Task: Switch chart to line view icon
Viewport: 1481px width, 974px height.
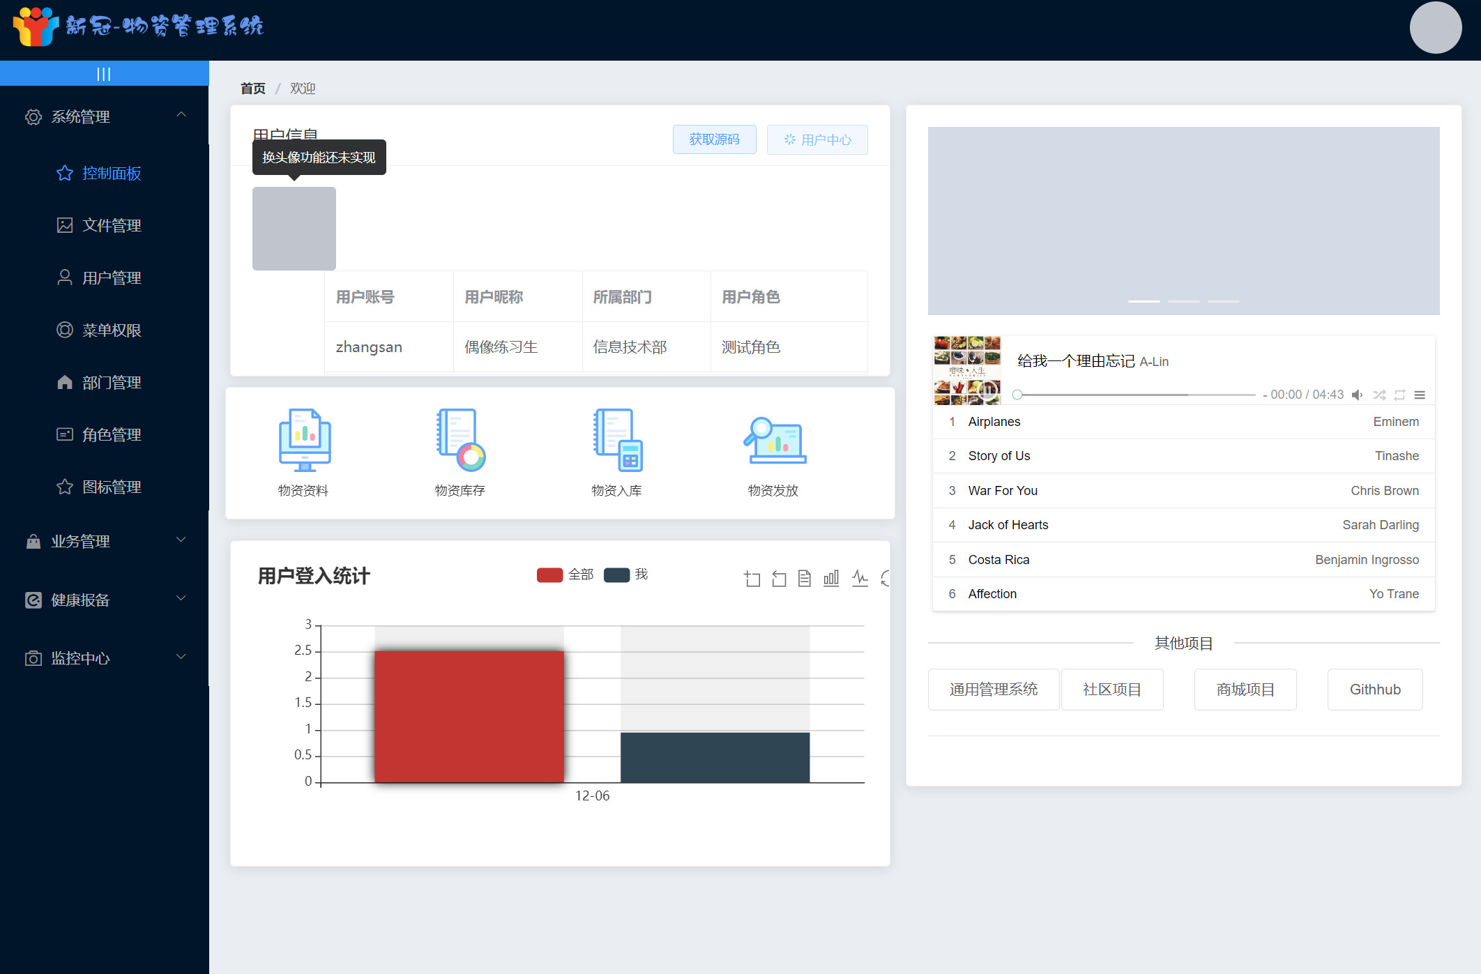Action: (860, 578)
